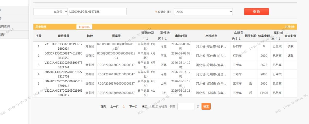Click 安华农业（山东） company in row 5
309x124 pixels.
(146, 83)
